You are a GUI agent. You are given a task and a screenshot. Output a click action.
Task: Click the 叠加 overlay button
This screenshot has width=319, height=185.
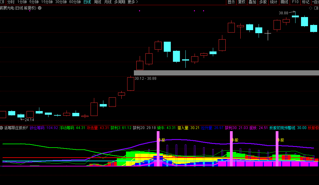[x=253, y=2]
